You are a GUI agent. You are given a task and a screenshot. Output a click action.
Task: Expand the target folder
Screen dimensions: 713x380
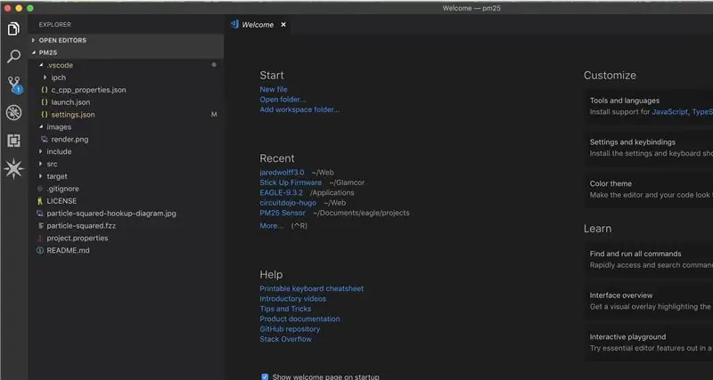click(x=126, y=176)
